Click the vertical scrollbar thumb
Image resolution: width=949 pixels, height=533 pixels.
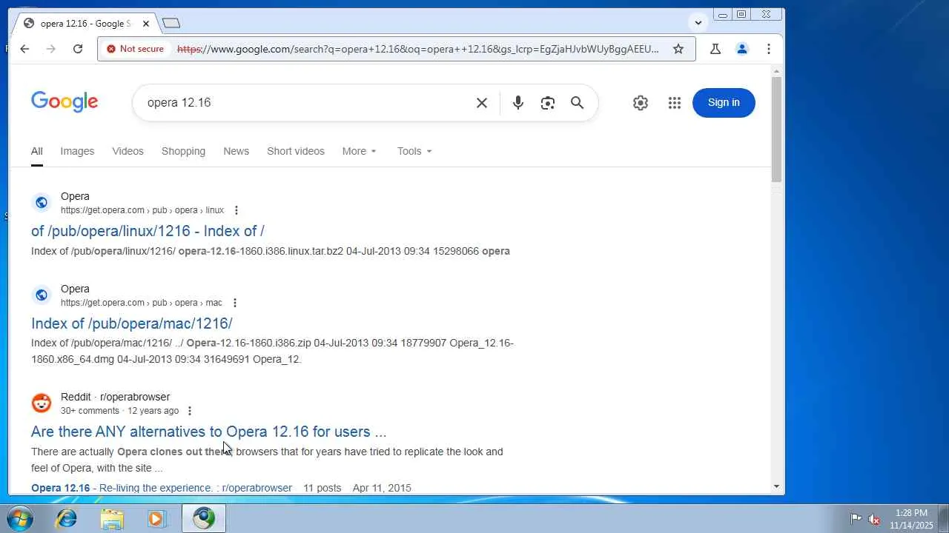point(776,129)
